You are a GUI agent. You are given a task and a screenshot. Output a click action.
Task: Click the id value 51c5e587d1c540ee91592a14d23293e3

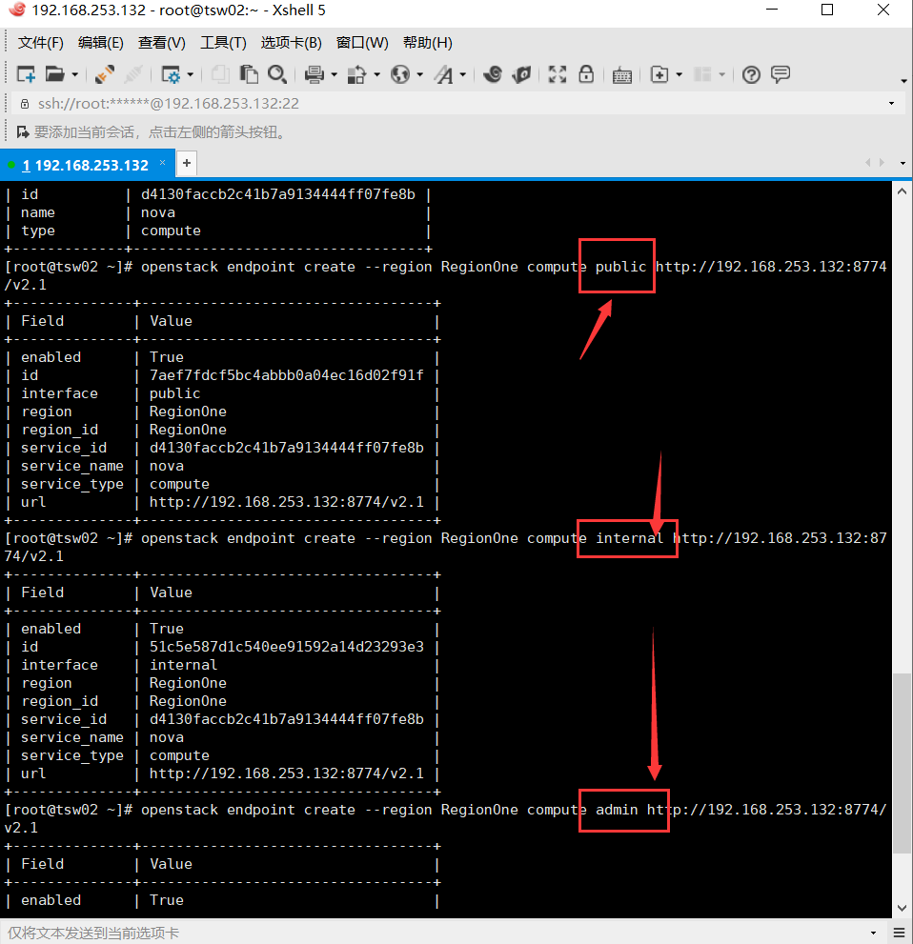tap(287, 647)
